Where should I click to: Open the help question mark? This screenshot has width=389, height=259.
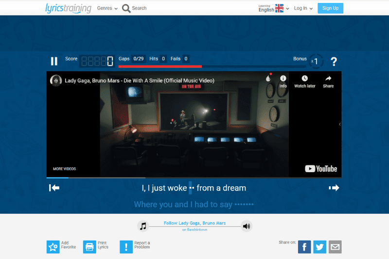tap(334, 61)
